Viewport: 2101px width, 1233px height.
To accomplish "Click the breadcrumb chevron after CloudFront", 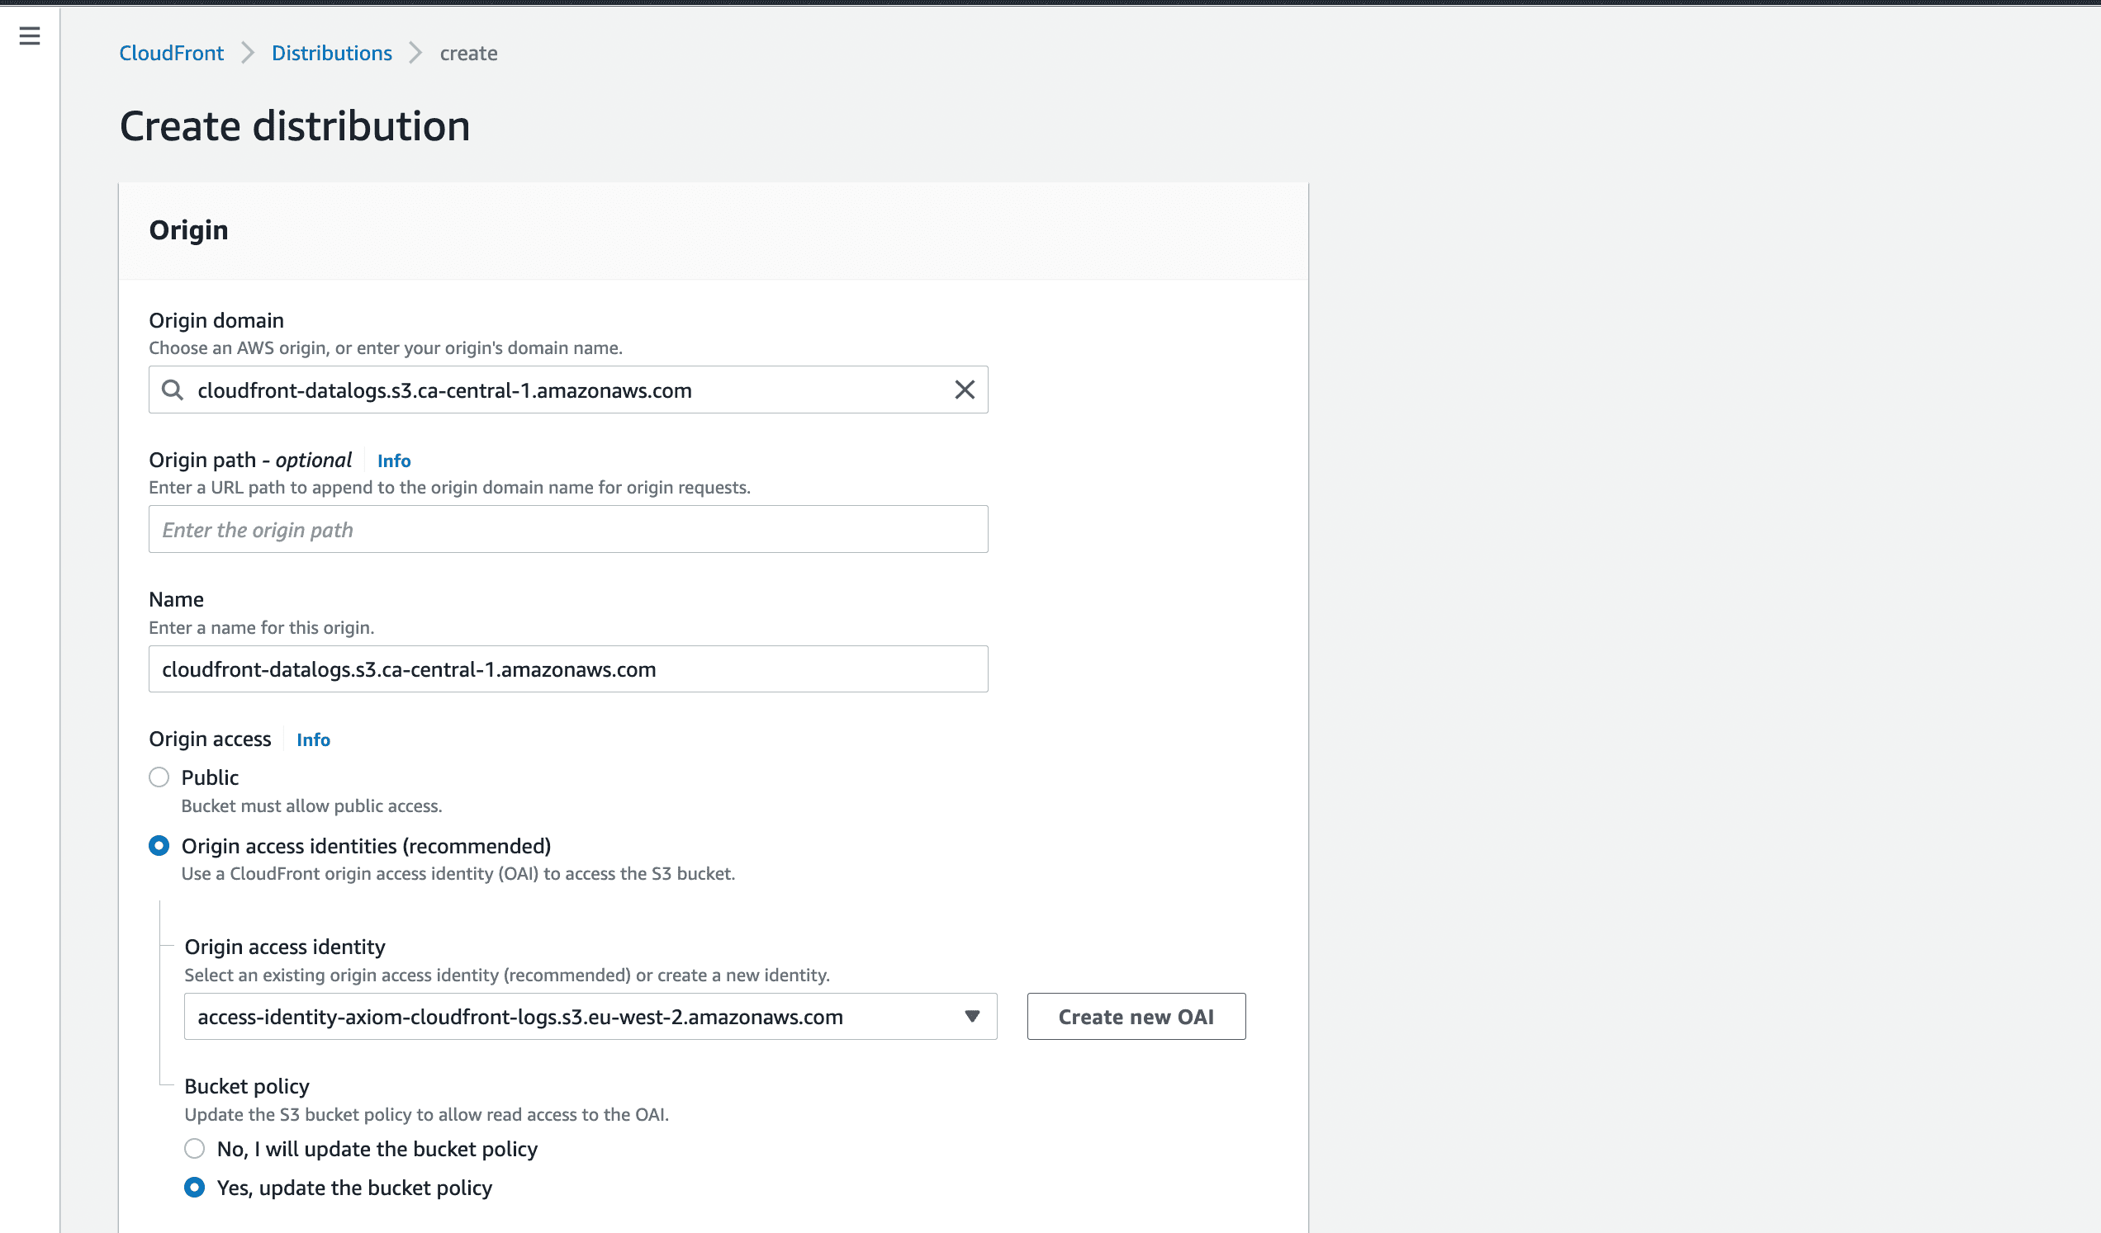I will pos(248,54).
